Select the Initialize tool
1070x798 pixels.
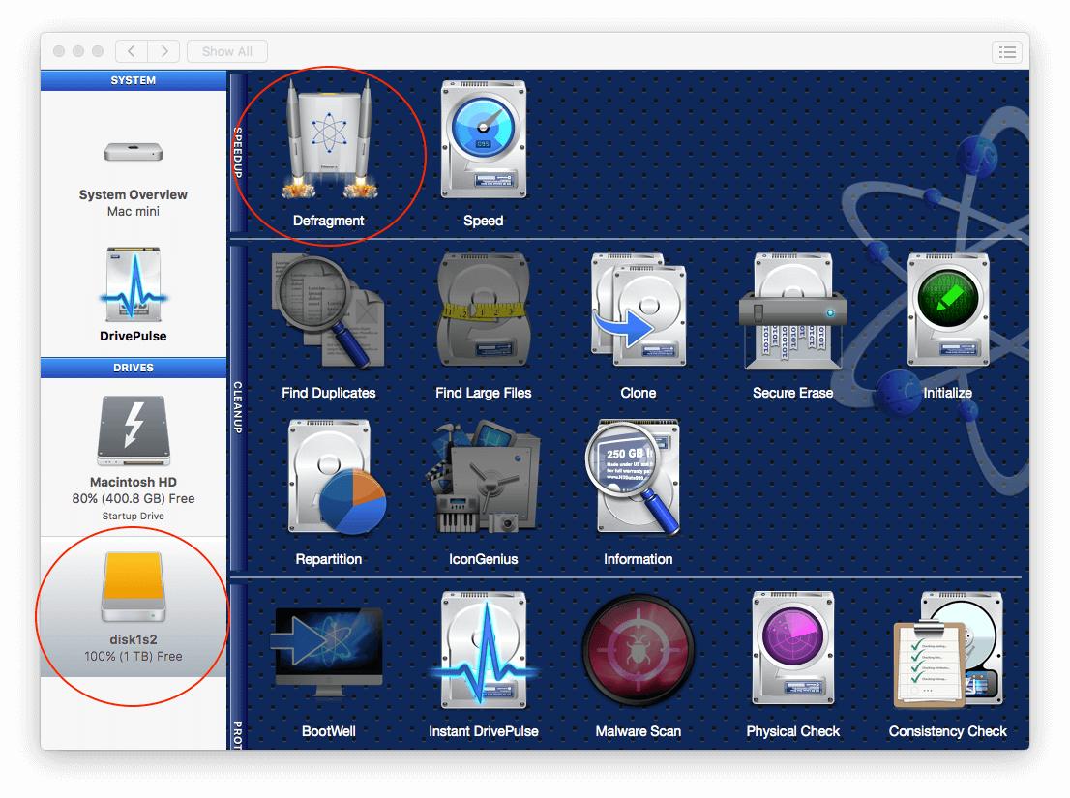tap(947, 314)
